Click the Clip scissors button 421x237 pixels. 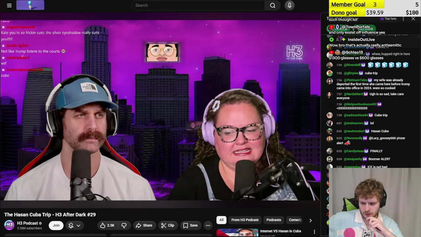click(168, 225)
